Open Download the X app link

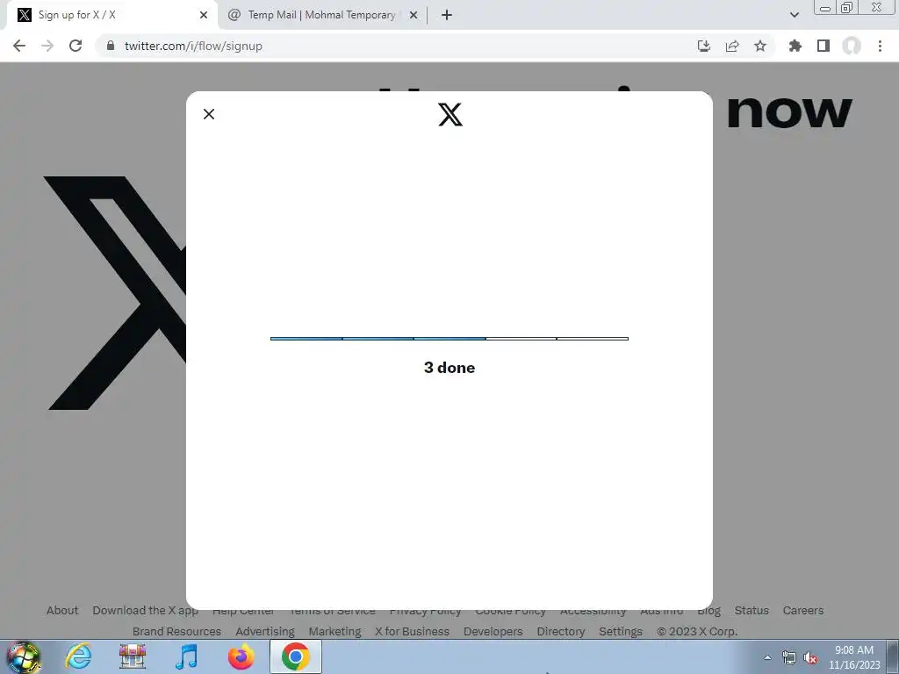click(x=146, y=611)
